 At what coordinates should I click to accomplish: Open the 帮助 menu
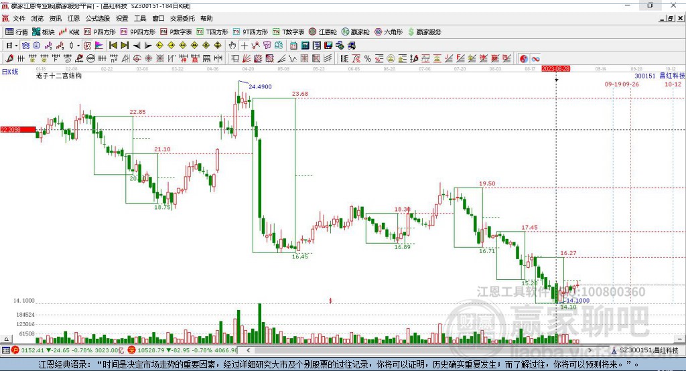(206, 18)
